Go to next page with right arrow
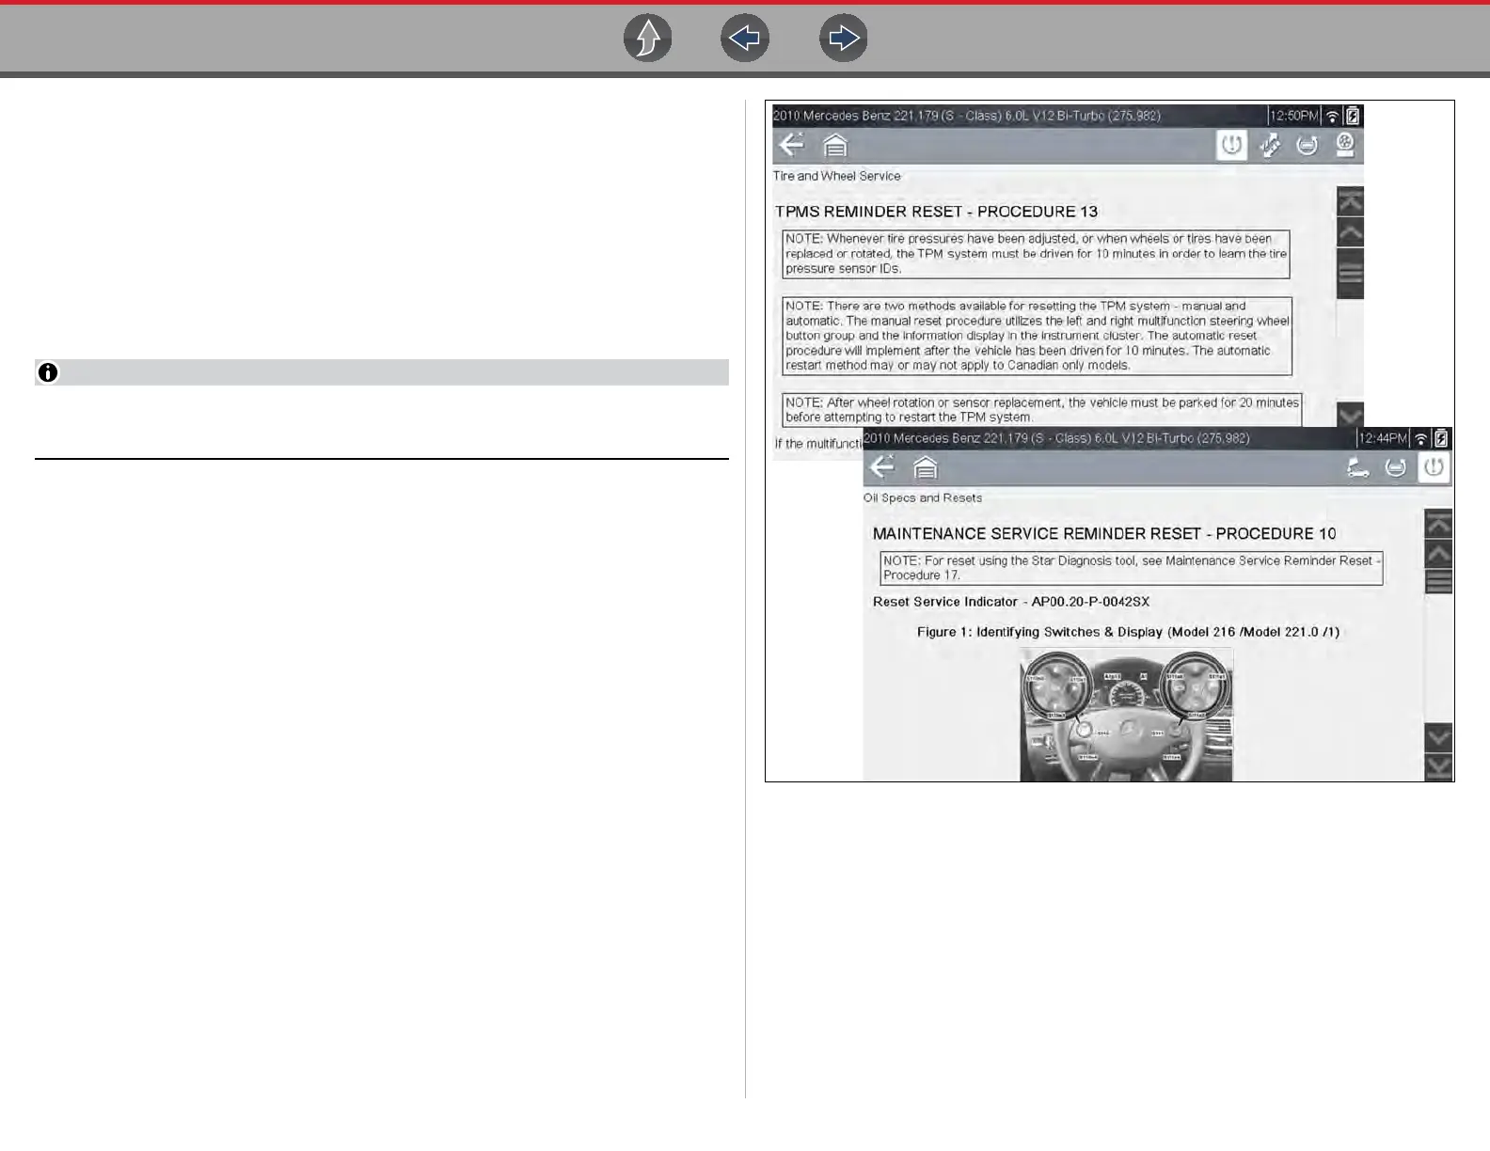Screen dimensions: 1490x1151 pos(844,39)
